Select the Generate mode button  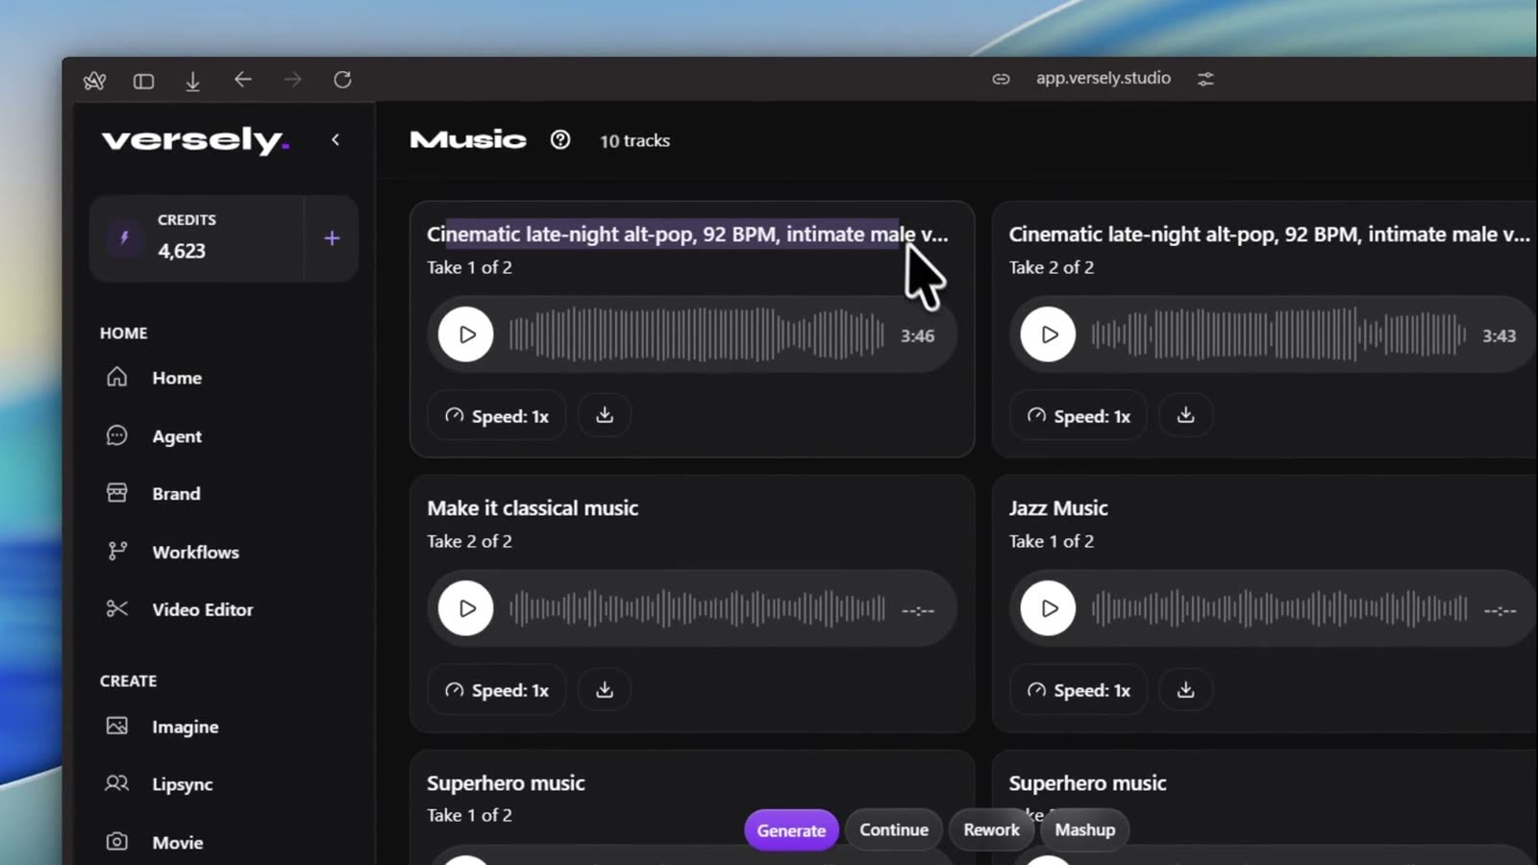click(791, 830)
